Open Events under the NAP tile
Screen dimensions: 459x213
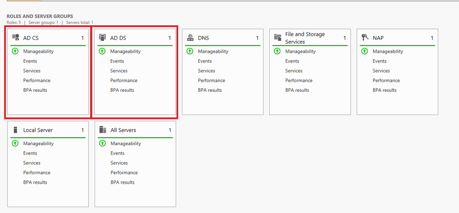pos(380,61)
